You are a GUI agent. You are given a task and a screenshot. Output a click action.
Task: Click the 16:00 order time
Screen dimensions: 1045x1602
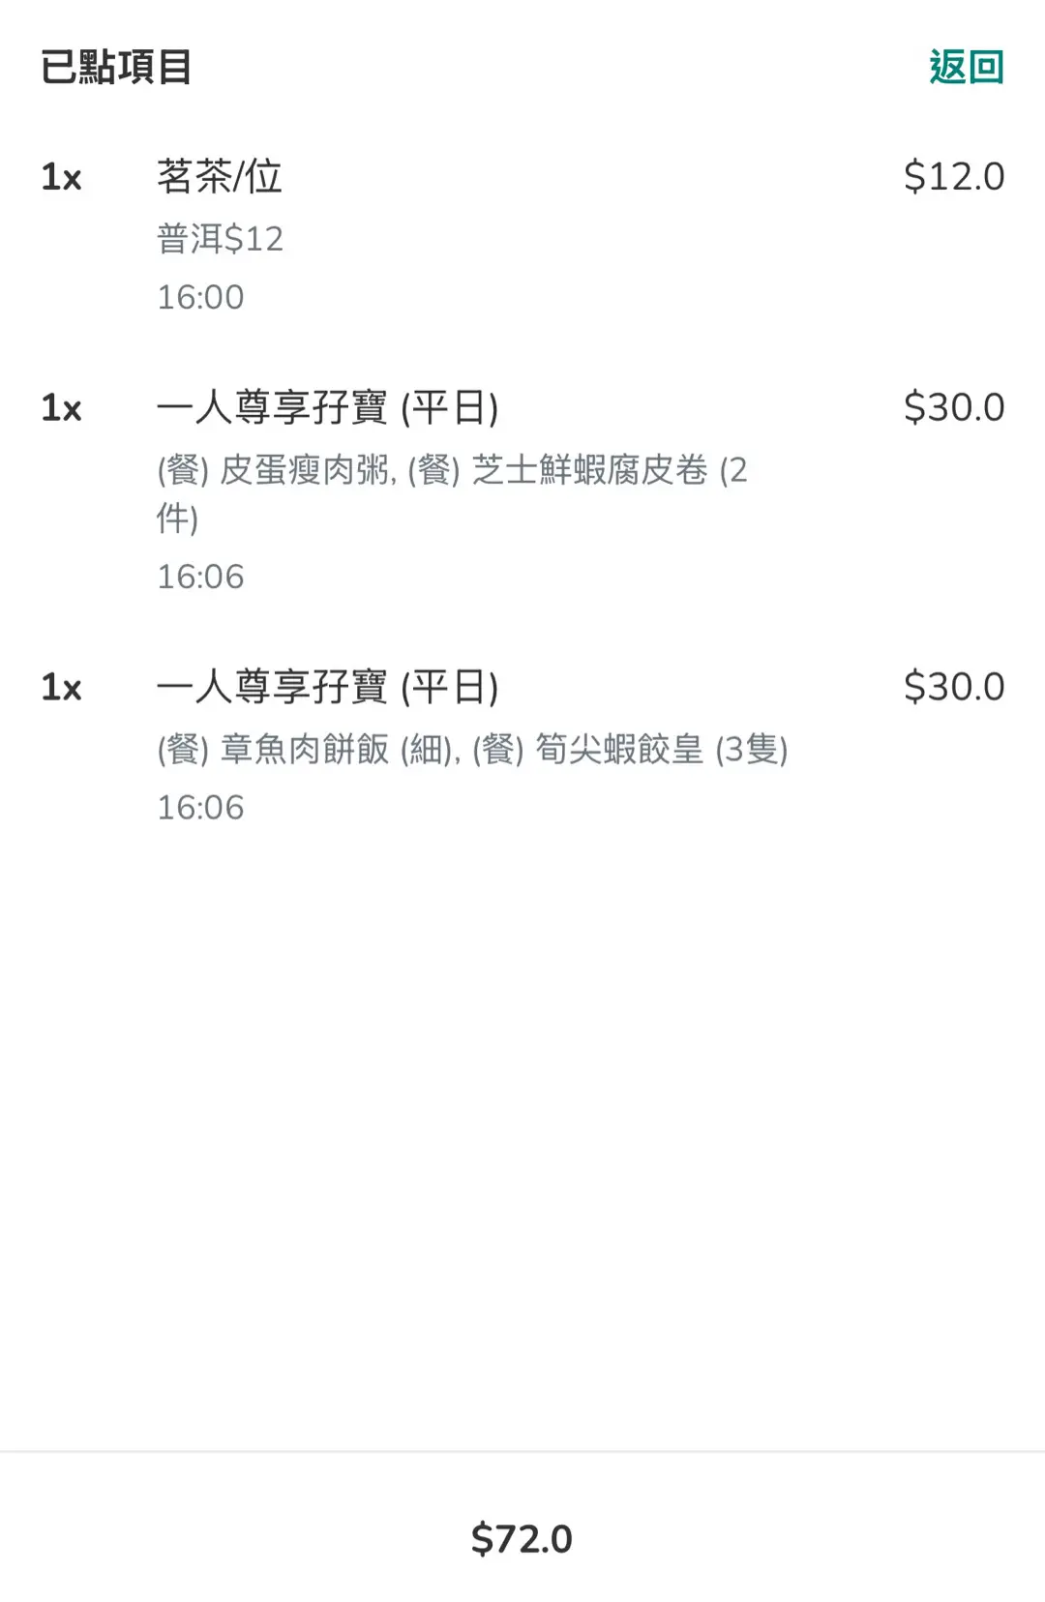200,297
